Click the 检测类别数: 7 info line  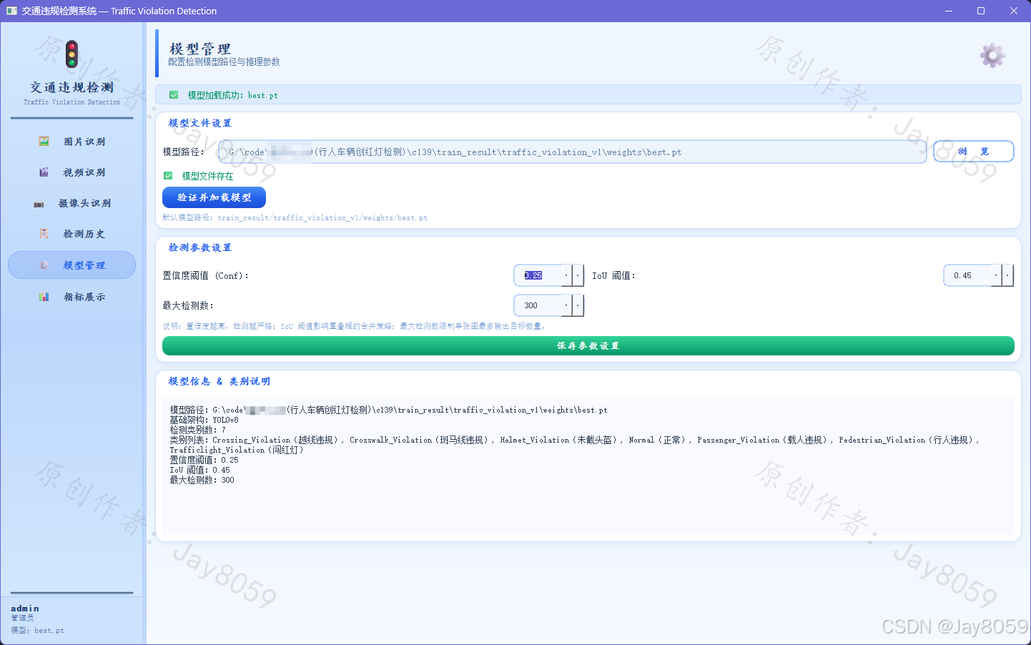(197, 430)
